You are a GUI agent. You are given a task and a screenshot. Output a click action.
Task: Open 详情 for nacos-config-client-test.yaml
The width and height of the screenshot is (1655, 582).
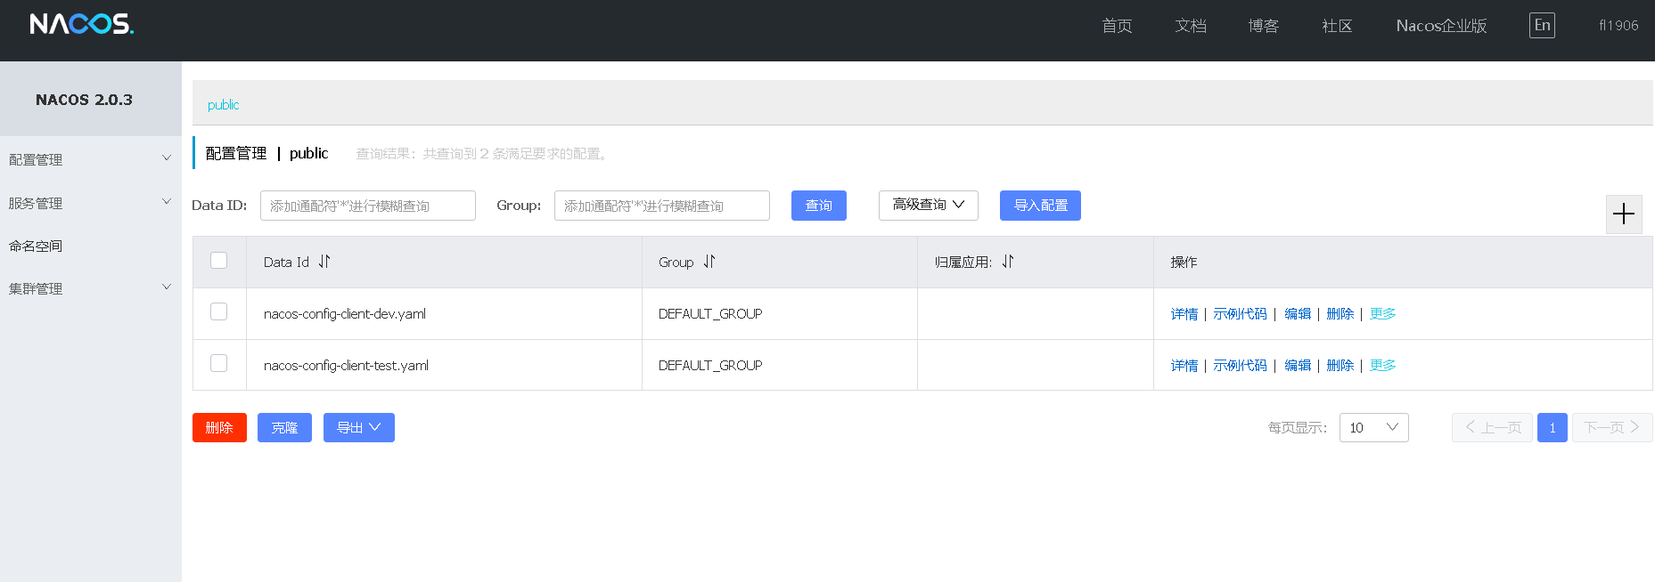tap(1184, 365)
